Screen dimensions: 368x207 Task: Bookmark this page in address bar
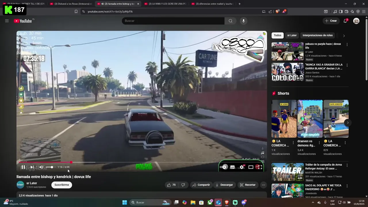76,11
